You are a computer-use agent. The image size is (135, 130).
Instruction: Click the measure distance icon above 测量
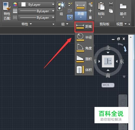click(80, 6)
